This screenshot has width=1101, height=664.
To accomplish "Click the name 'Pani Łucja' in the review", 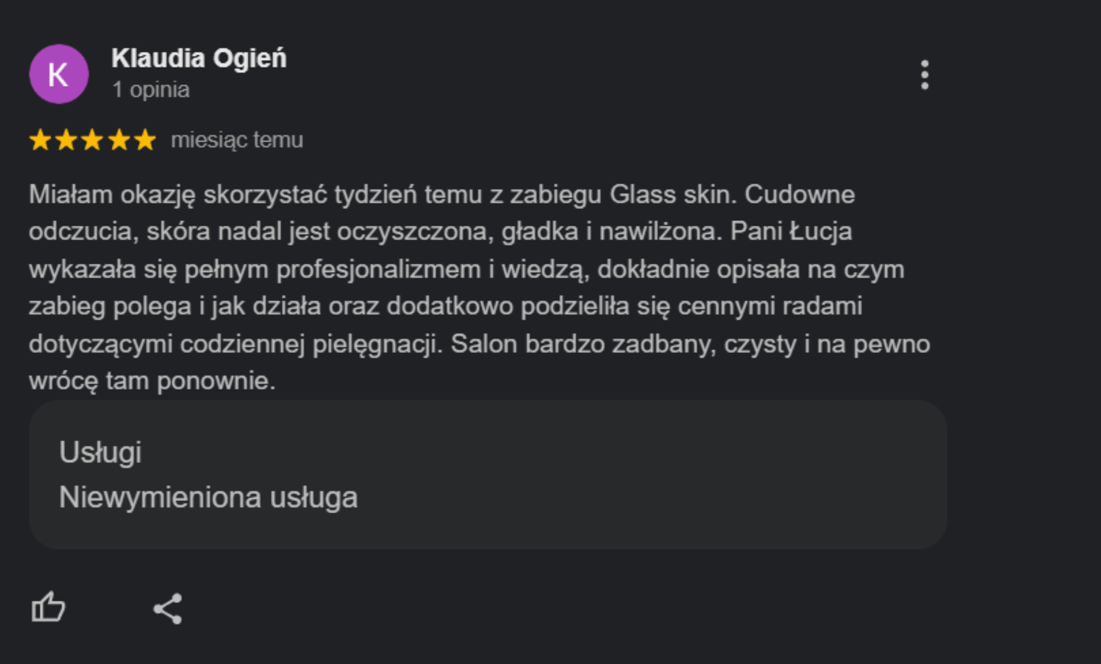I will coord(791,231).
